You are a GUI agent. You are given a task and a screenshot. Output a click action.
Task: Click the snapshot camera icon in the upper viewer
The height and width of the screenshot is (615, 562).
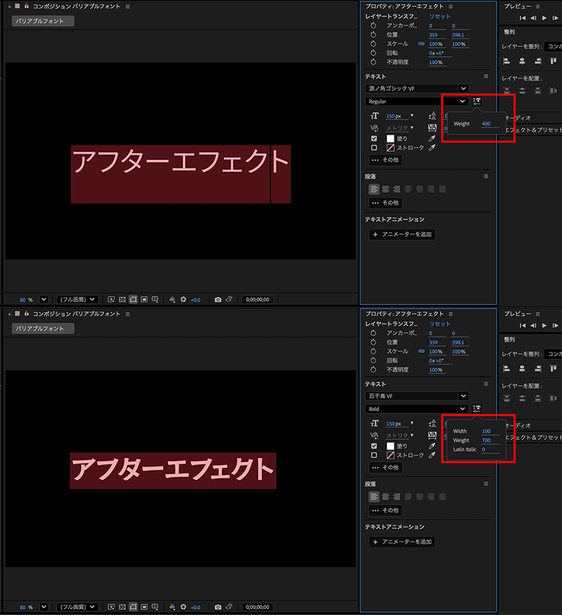[x=218, y=299]
